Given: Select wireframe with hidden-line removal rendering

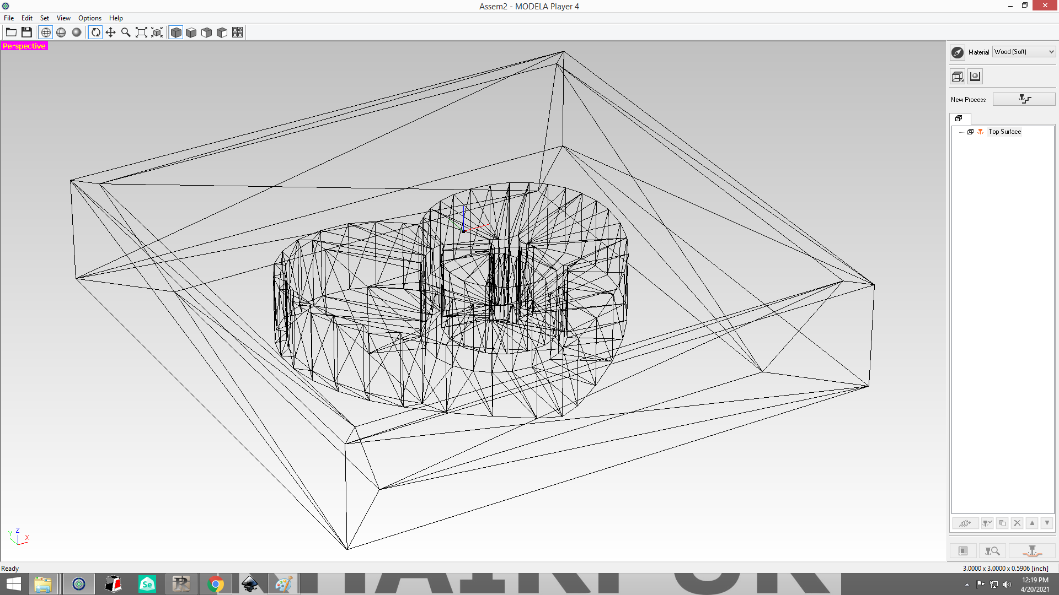Looking at the screenshot, I should tap(61, 33).
